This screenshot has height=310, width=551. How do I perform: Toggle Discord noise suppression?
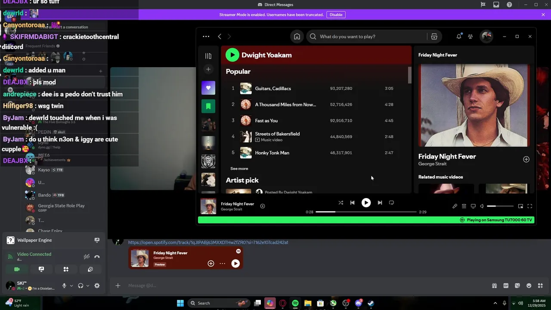(x=87, y=257)
